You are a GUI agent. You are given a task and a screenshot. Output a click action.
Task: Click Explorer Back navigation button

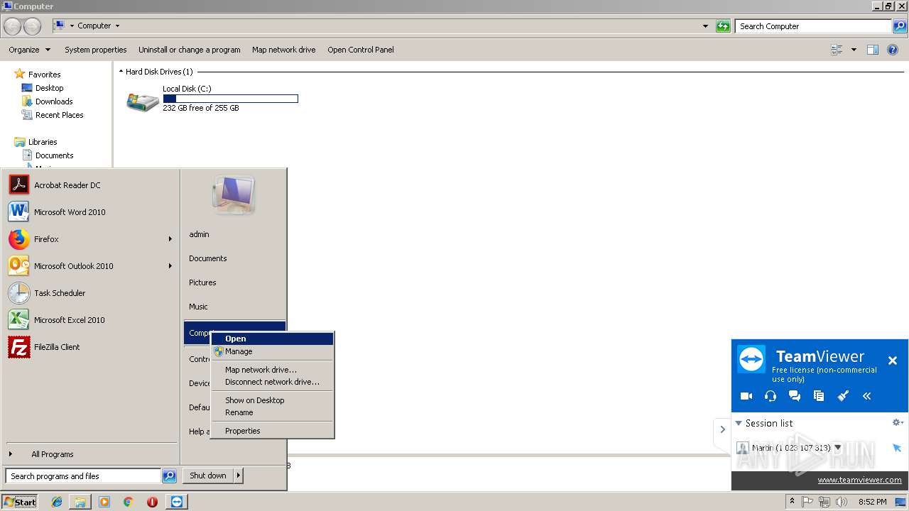12,26
